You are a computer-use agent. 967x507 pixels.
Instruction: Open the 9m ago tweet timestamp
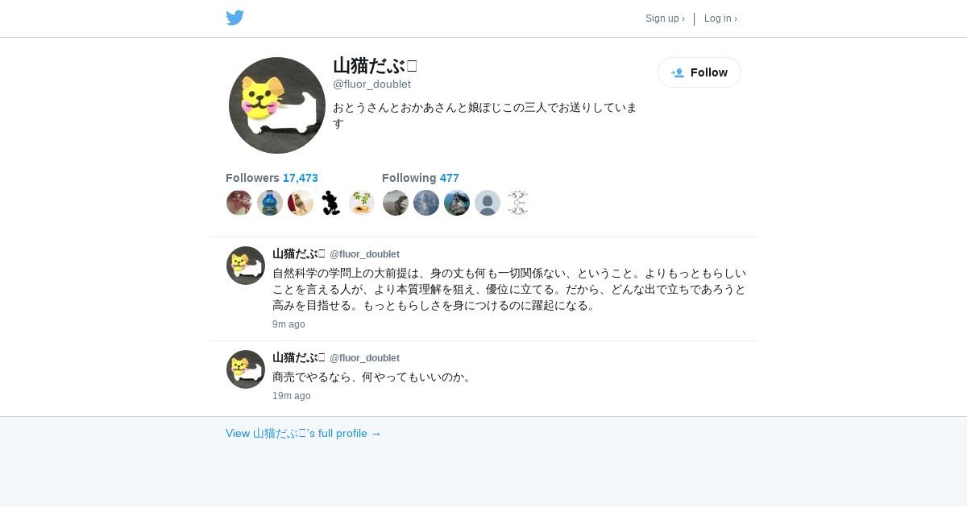tap(288, 324)
